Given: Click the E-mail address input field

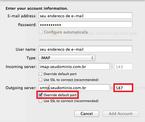Looking at the screenshot, I should click(86, 16).
